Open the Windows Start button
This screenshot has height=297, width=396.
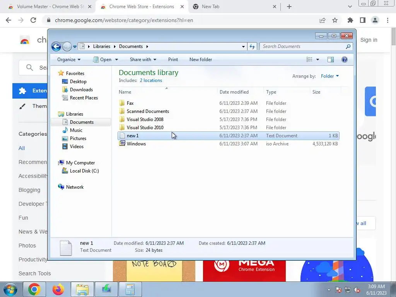point(10,289)
